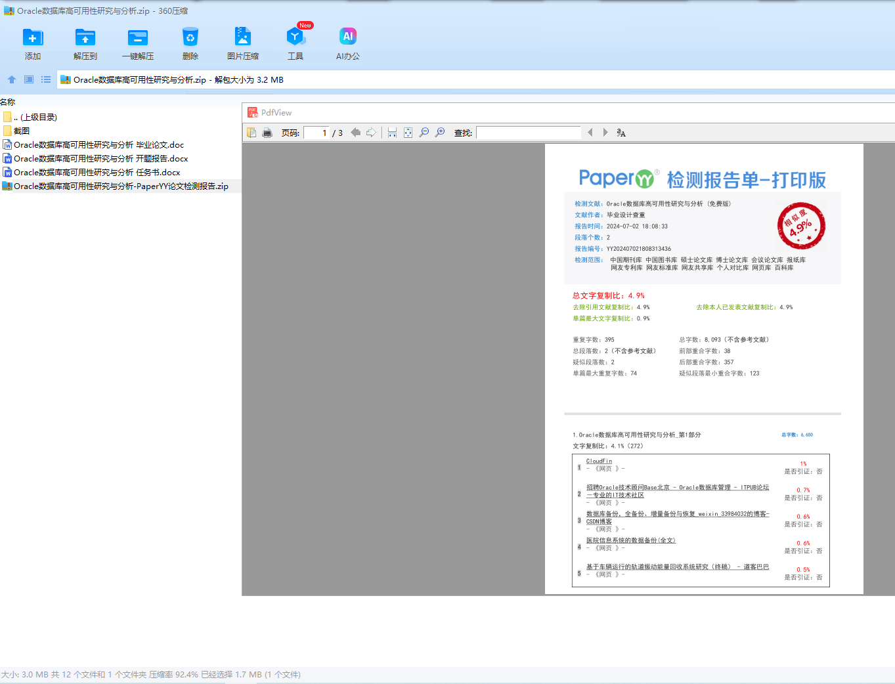
Task: Click the 名称 column header
Action: pyautogui.click(x=8, y=102)
